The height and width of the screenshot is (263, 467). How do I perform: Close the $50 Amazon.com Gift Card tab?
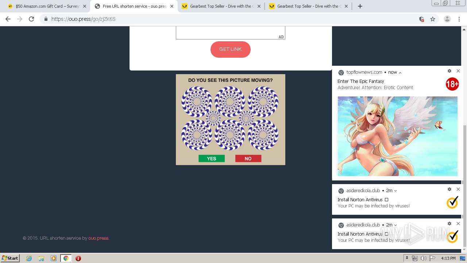(85, 6)
